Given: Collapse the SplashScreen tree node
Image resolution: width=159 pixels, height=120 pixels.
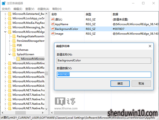Looking at the screenshot, I should [10, 54].
